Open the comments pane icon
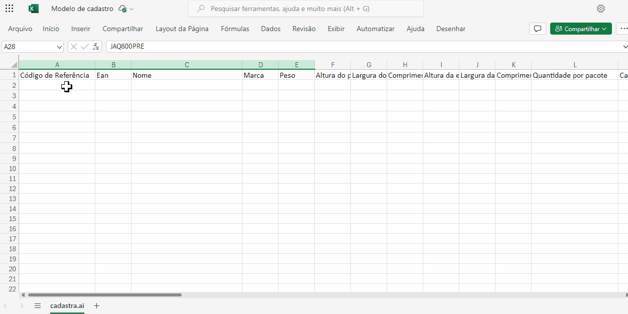Viewport: 628px width, 314px height. click(538, 29)
